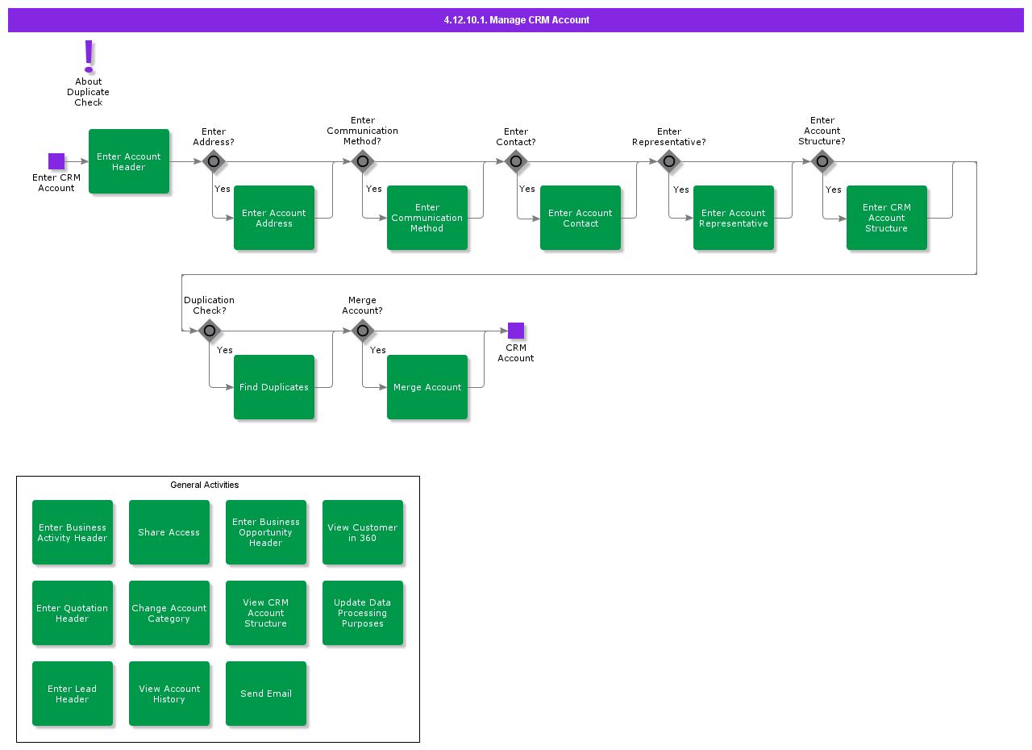Viewport: 1032px width, 750px height.
Task: Select the Enter Address? gateway diamond
Action: point(214,161)
